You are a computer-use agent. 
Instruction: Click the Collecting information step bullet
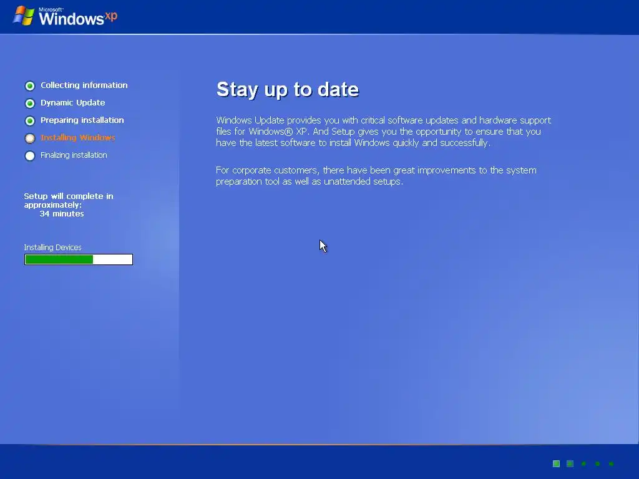30,85
